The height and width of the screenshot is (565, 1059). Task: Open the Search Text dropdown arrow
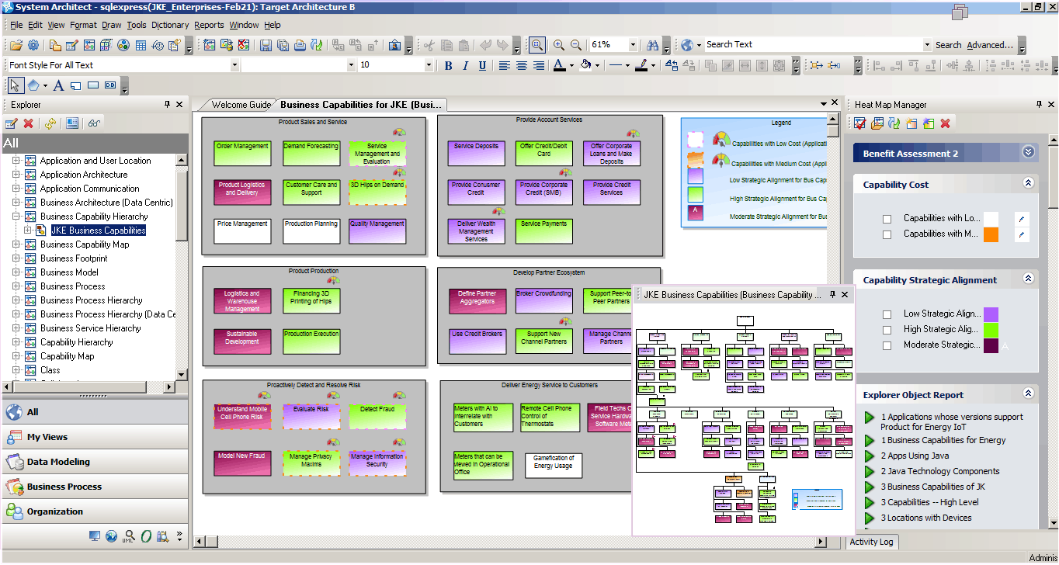click(927, 45)
